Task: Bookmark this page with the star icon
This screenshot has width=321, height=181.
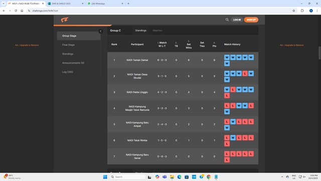Action: [x=294, y=11]
